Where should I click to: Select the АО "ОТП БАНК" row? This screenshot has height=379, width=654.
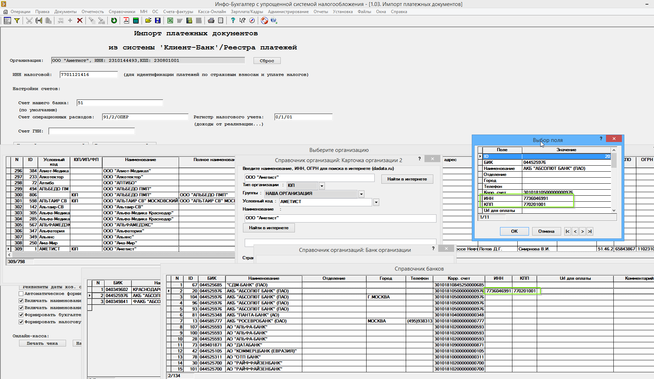(x=410, y=357)
